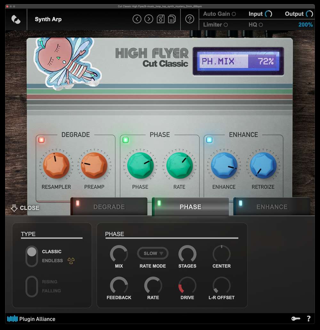
Task: Open the Rate Mode SLOW dropdown
Action: pyautogui.click(x=153, y=253)
